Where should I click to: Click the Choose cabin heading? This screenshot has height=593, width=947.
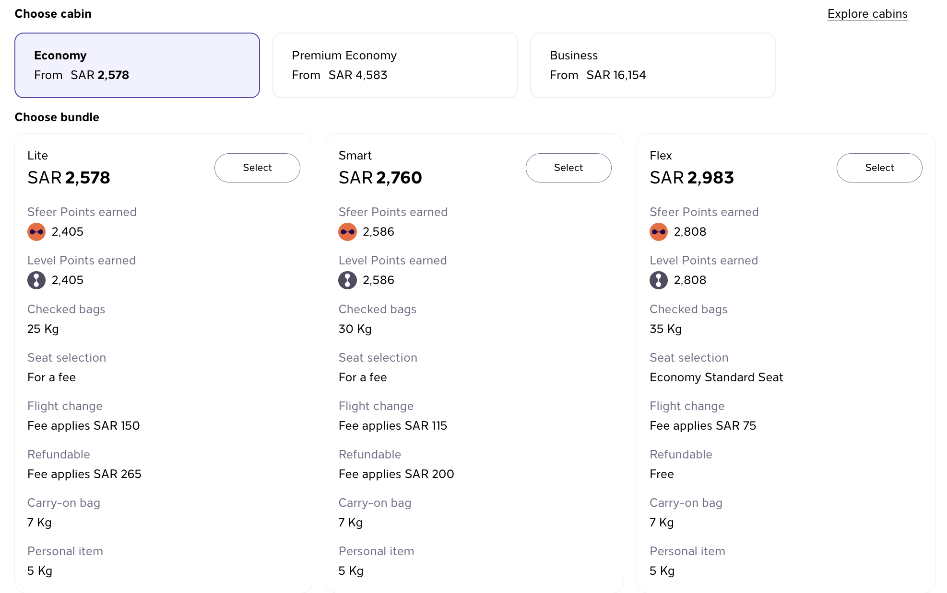[53, 14]
